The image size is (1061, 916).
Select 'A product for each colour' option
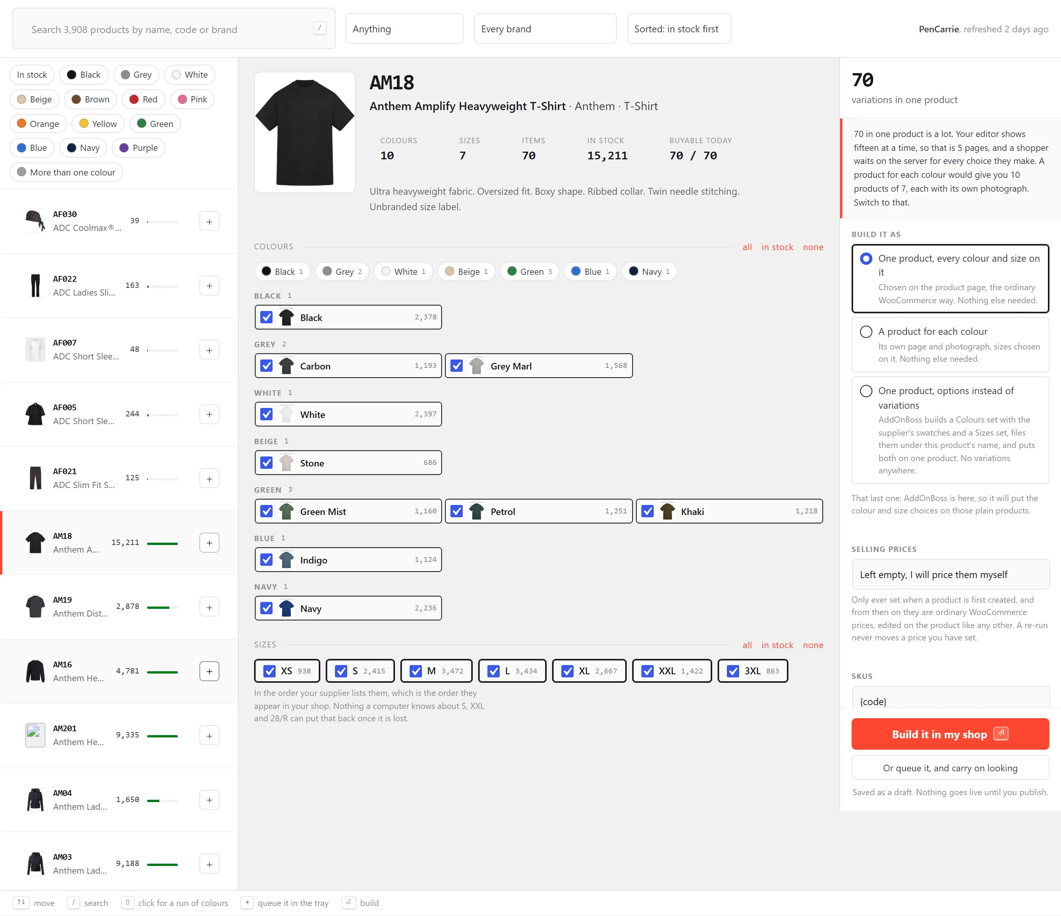950,344
